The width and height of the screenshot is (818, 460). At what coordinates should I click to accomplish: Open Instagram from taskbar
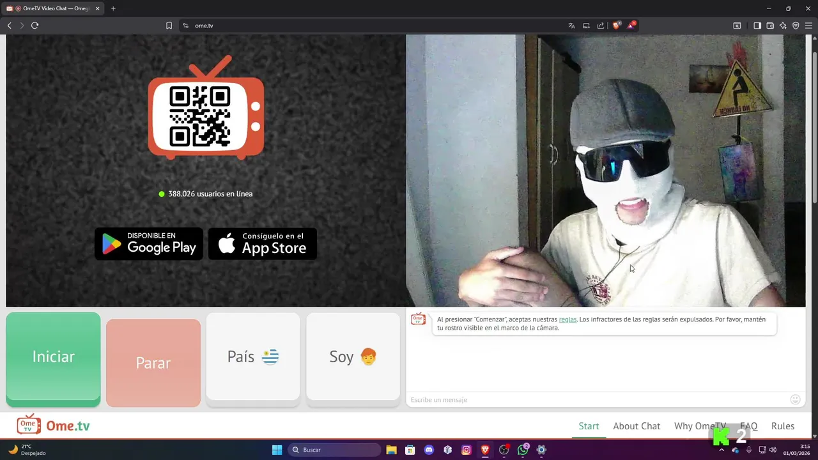467,450
